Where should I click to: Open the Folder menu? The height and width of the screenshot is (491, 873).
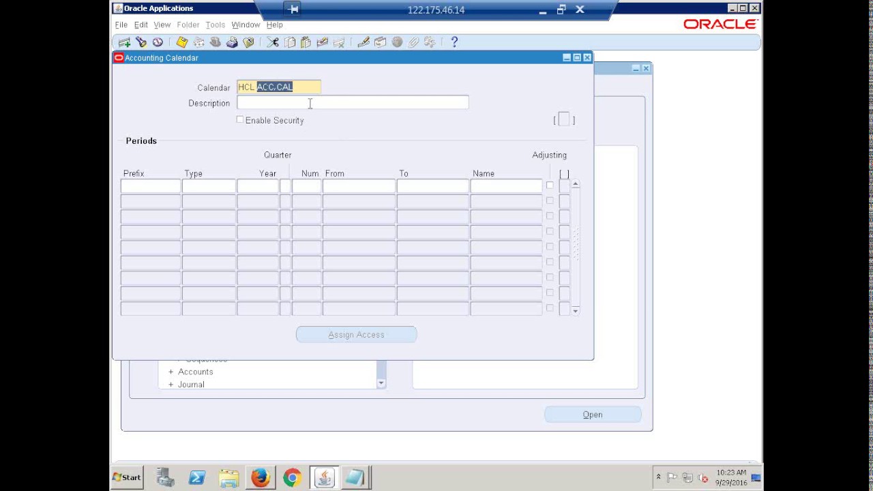(188, 25)
